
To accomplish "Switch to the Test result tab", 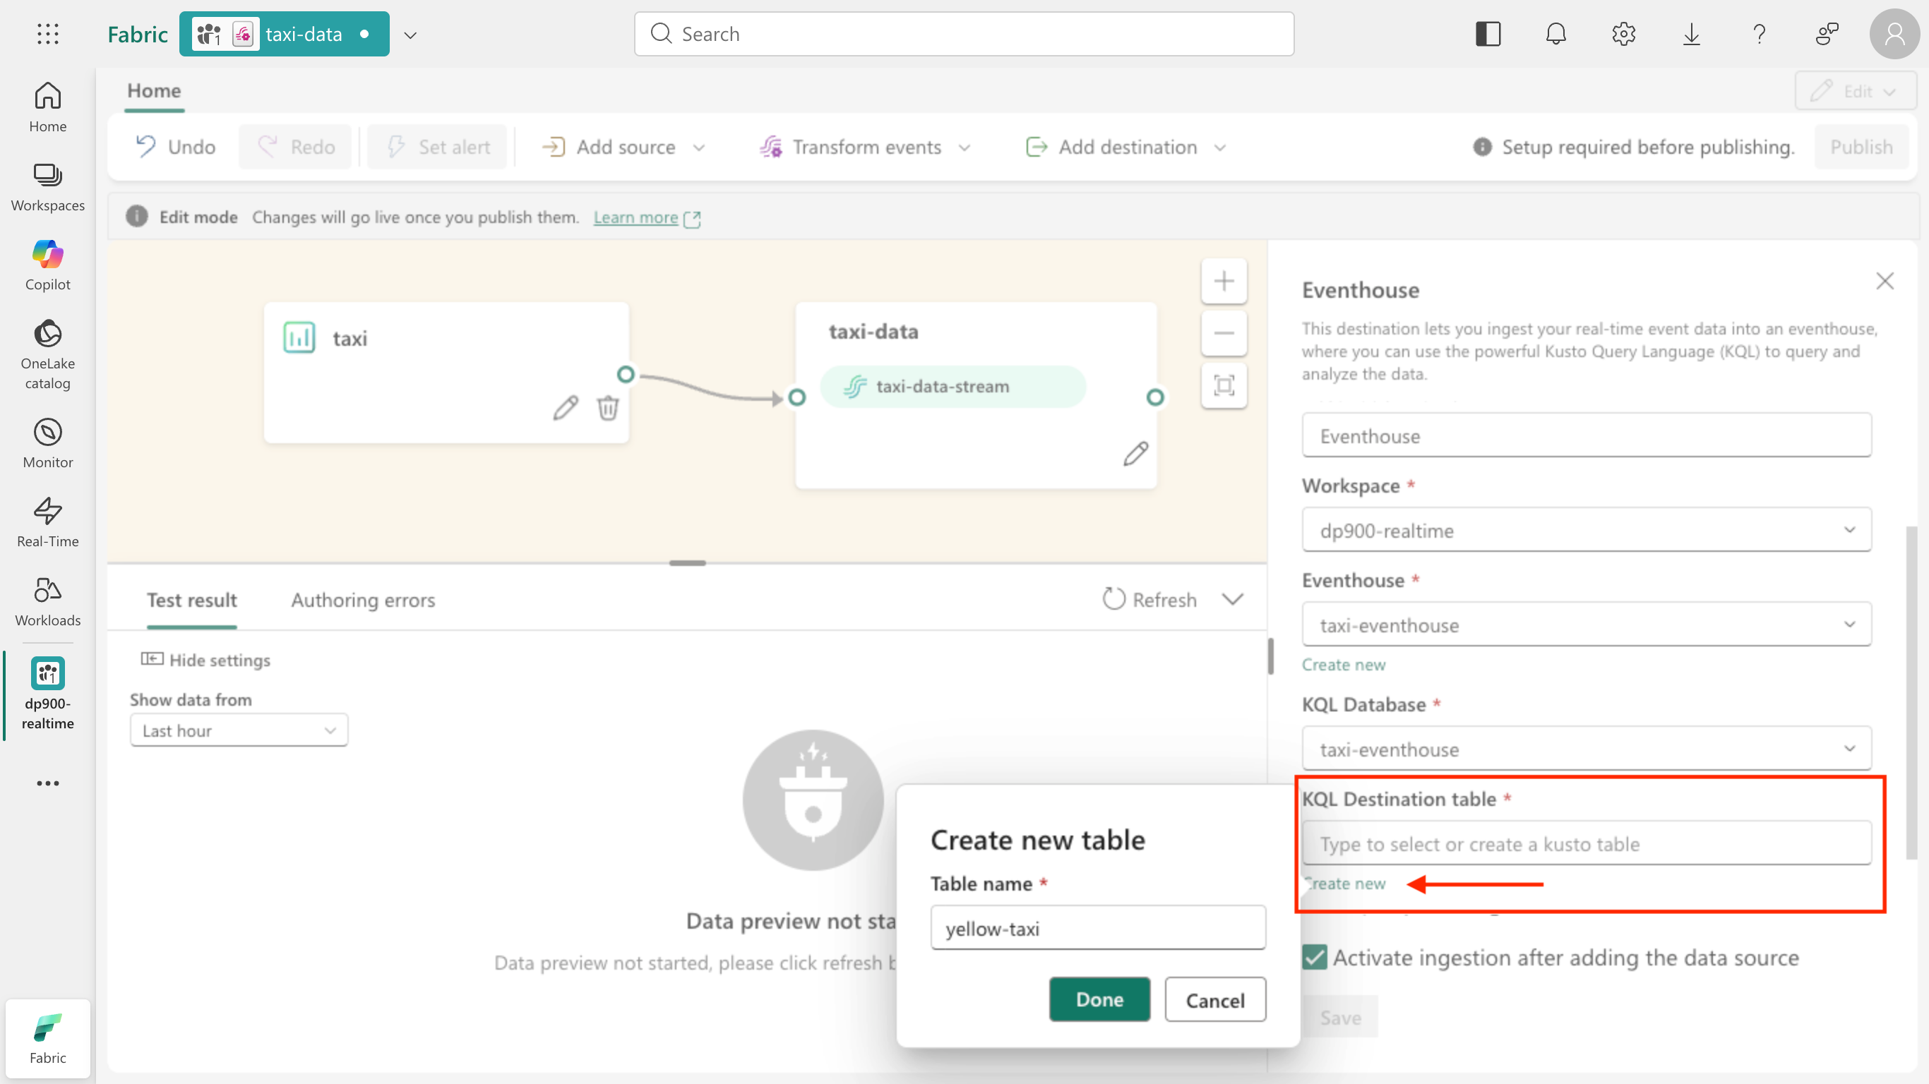I will click(192, 601).
